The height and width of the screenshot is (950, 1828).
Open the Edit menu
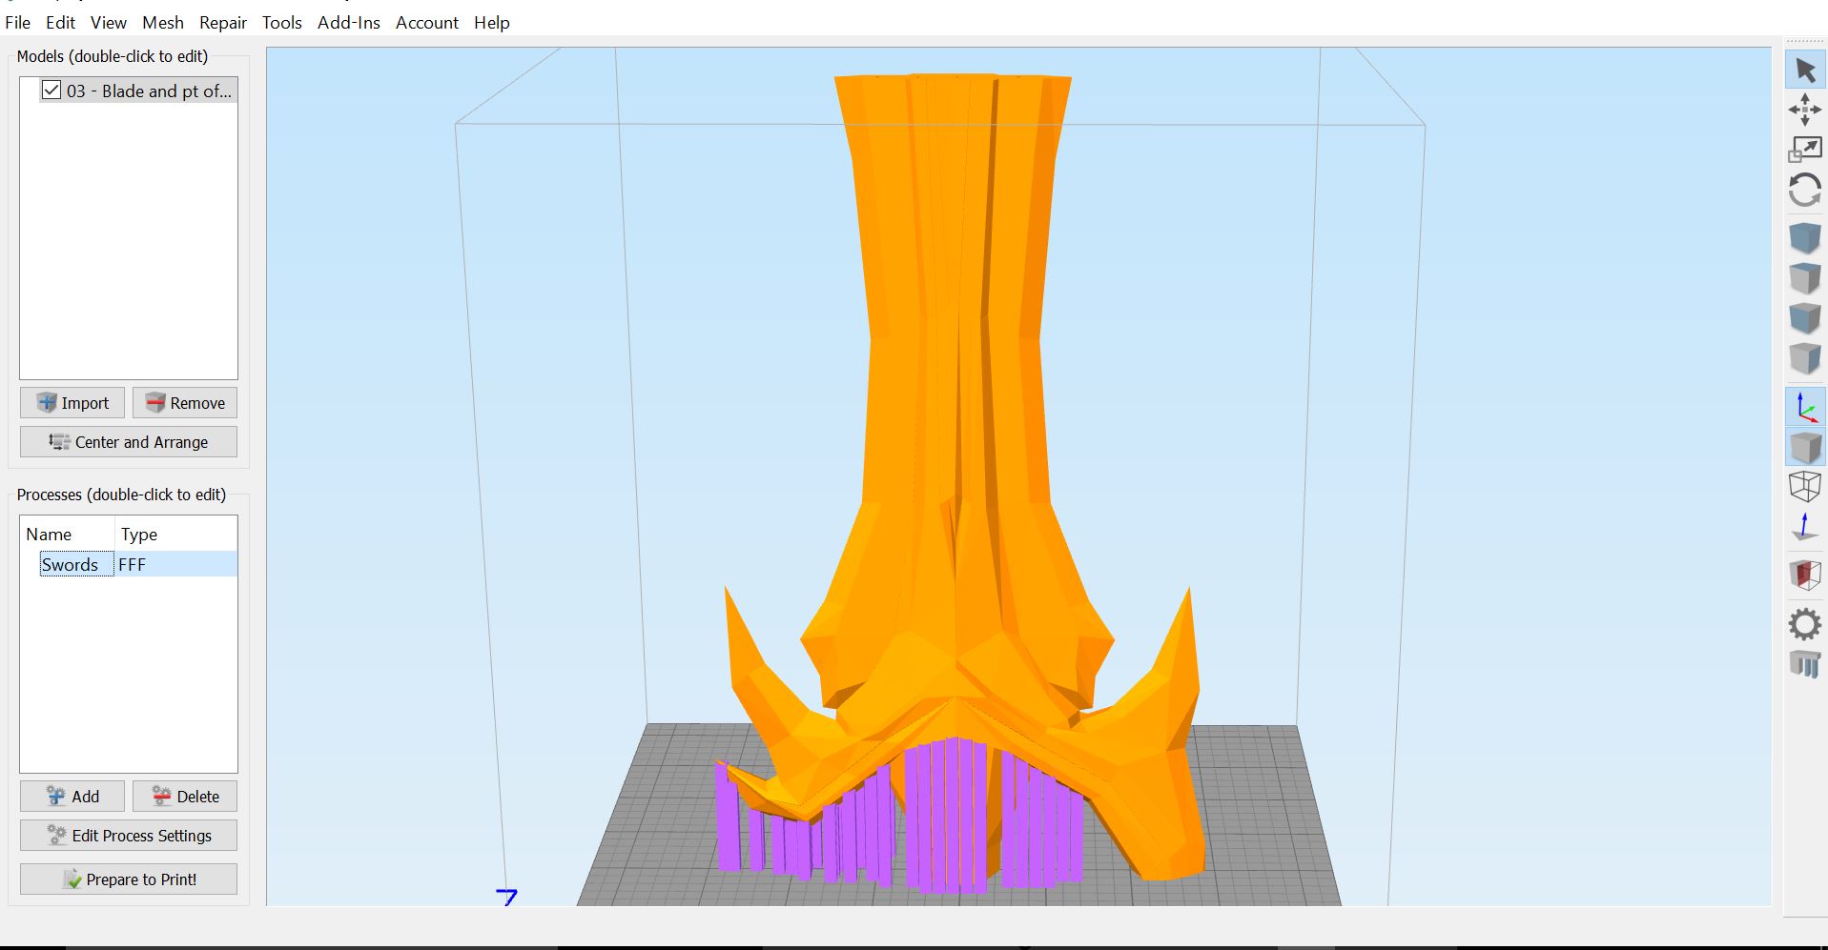click(60, 22)
